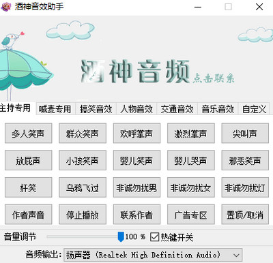The width and height of the screenshot is (273, 263).
Task: Play the 非诚勿扰女 effect
Action: point(191,187)
